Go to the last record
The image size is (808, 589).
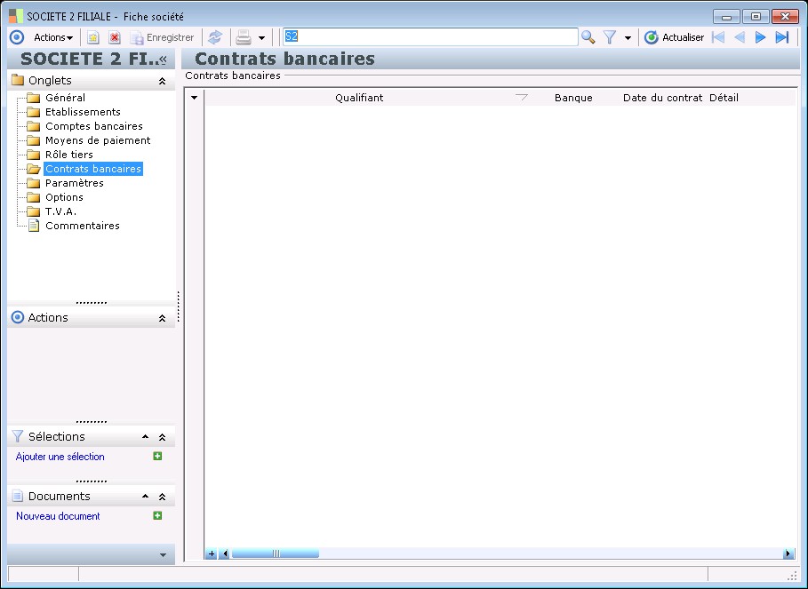[782, 37]
